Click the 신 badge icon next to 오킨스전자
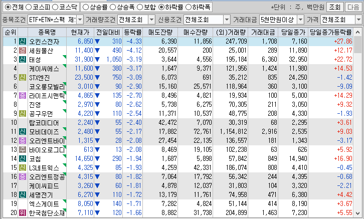Image resolution: width=364 pixels, height=219 pixels. 23,41
